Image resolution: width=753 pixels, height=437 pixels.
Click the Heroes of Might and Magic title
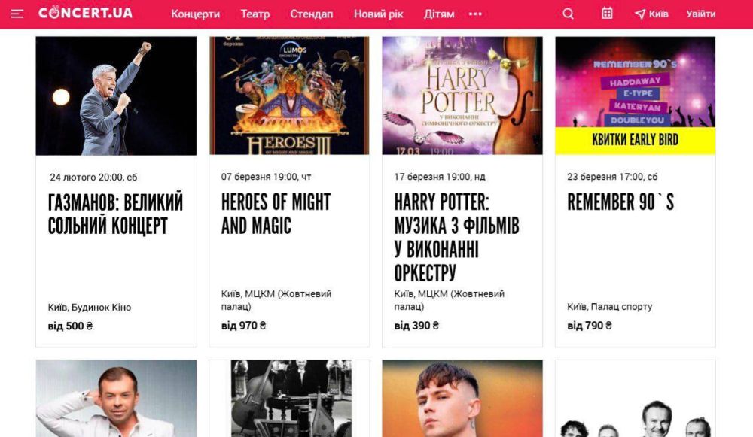(x=276, y=214)
